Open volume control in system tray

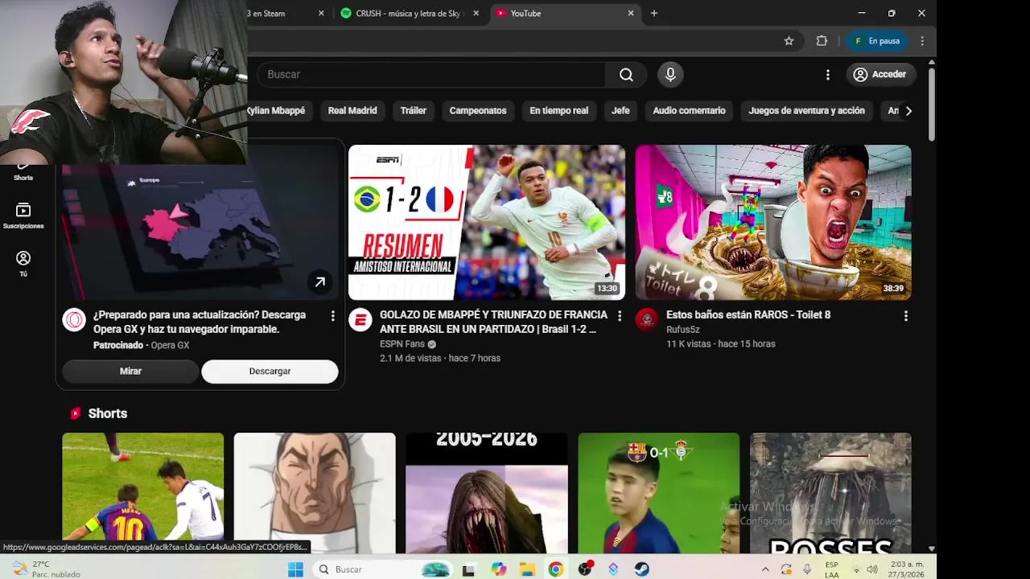coord(872,569)
